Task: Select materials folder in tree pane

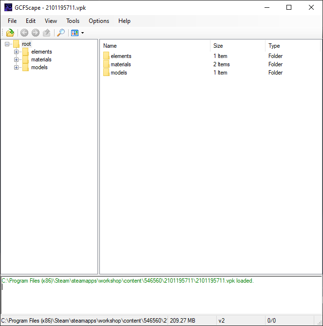Action: 41,59
